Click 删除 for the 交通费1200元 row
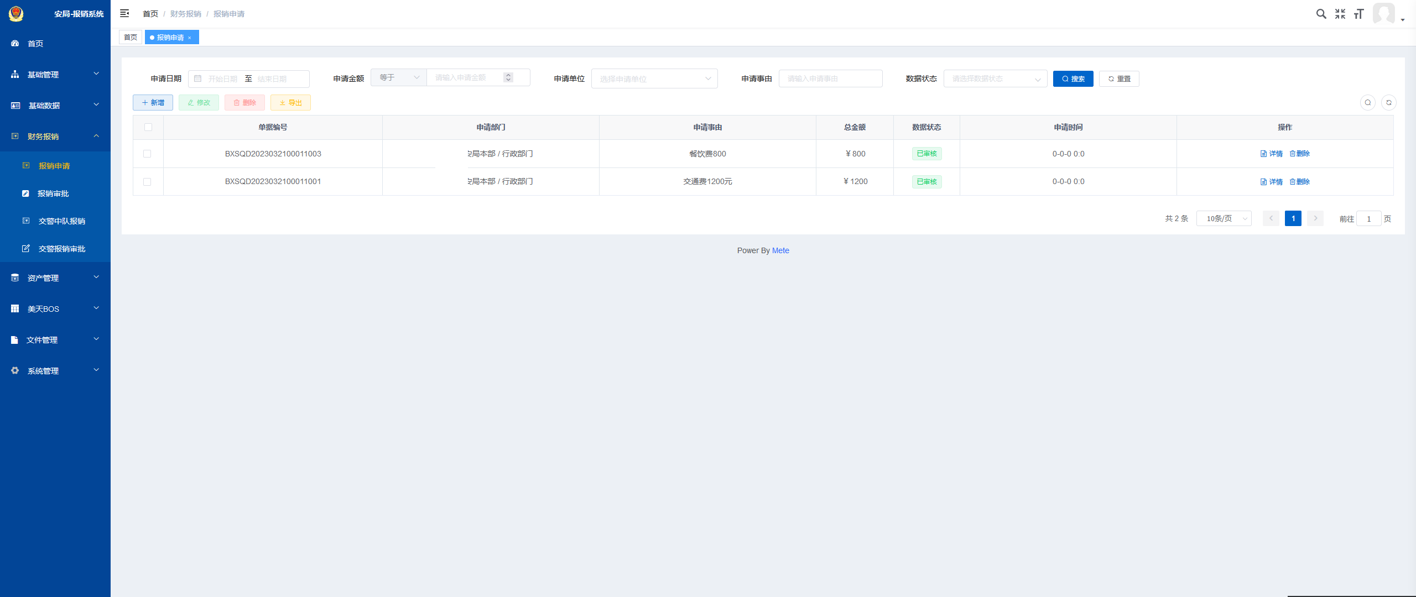 1300,181
